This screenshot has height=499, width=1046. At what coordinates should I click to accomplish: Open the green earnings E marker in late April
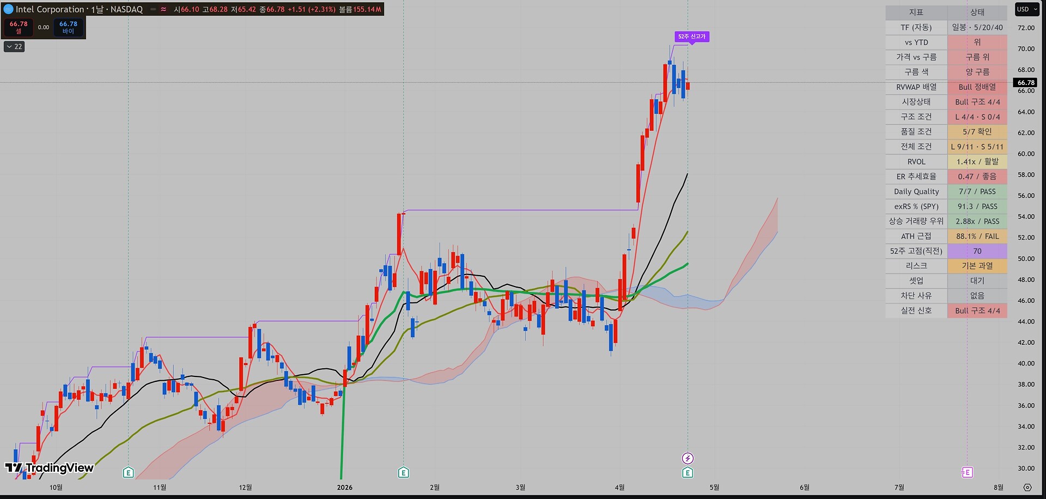pos(688,472)
